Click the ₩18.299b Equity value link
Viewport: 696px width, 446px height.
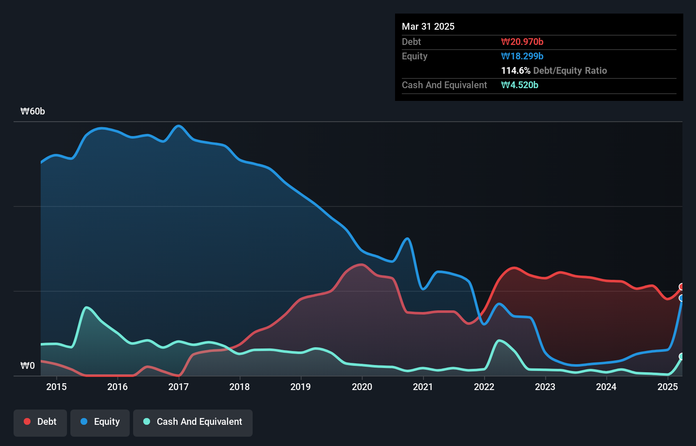coord(522,56)
